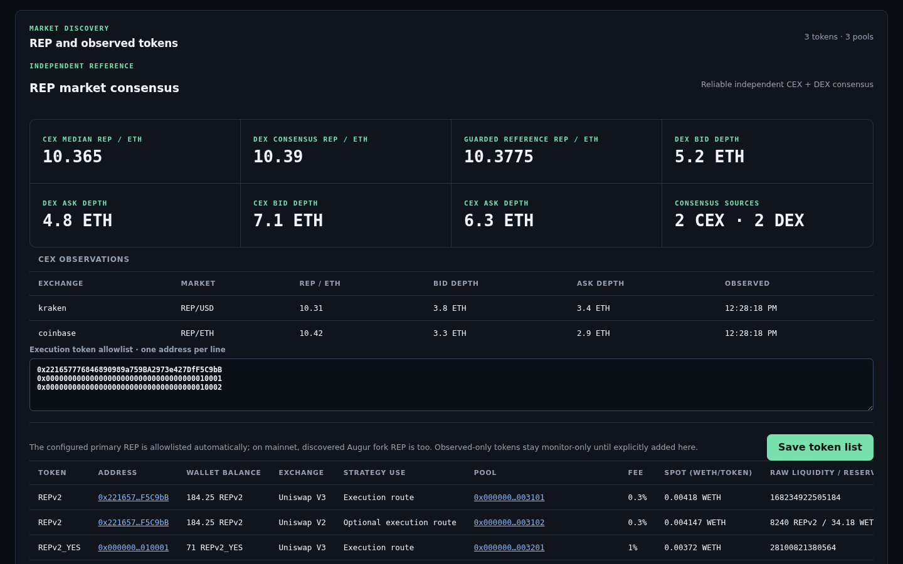Image resolution: width=903 pixels, height=564 pixels.
Task: Select the CEX bid depth value 7.1 ETH
Action: point(288,221)
